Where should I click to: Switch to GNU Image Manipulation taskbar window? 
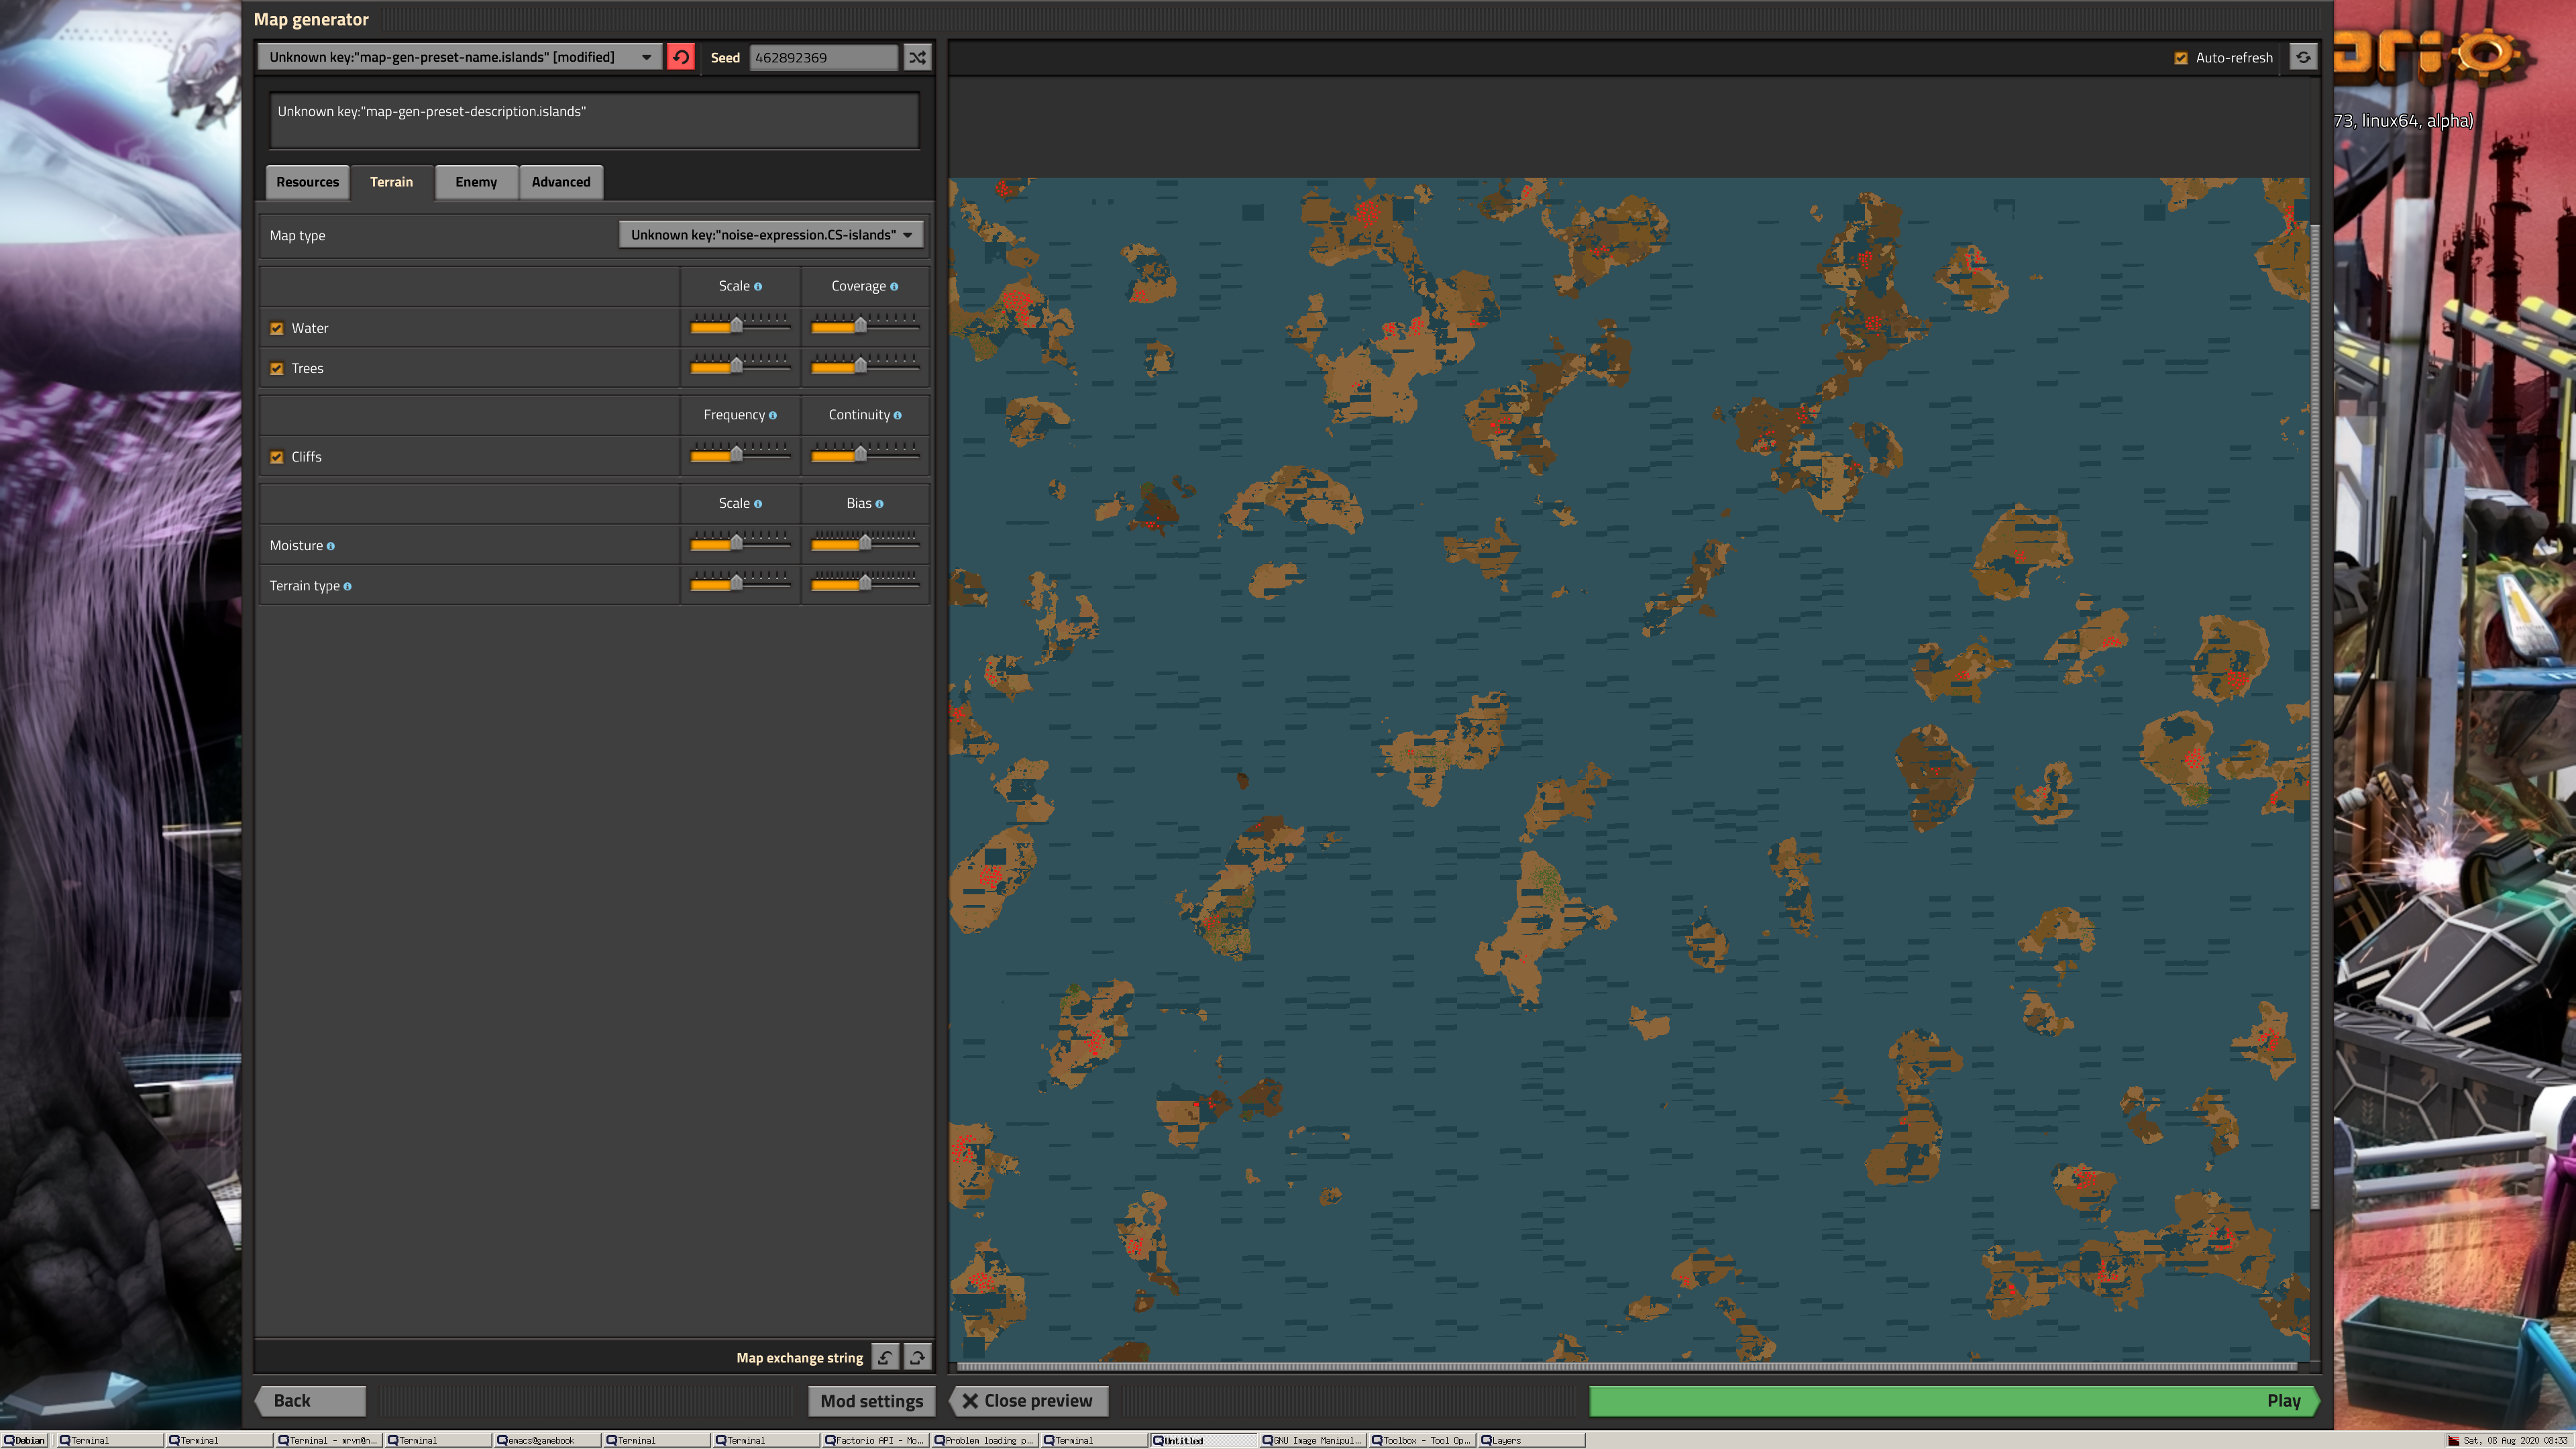pyautogui.click(x=1312, y=1441)
